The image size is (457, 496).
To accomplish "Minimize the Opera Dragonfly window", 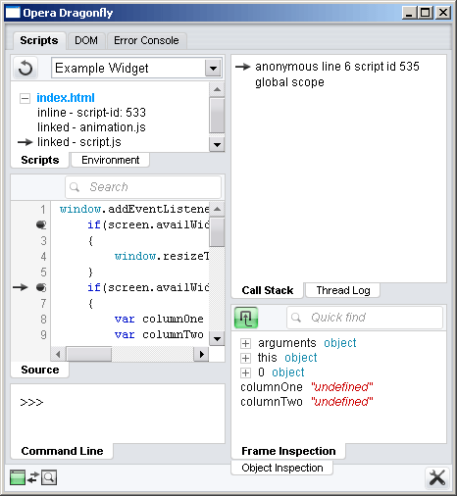I will [410, 13].
